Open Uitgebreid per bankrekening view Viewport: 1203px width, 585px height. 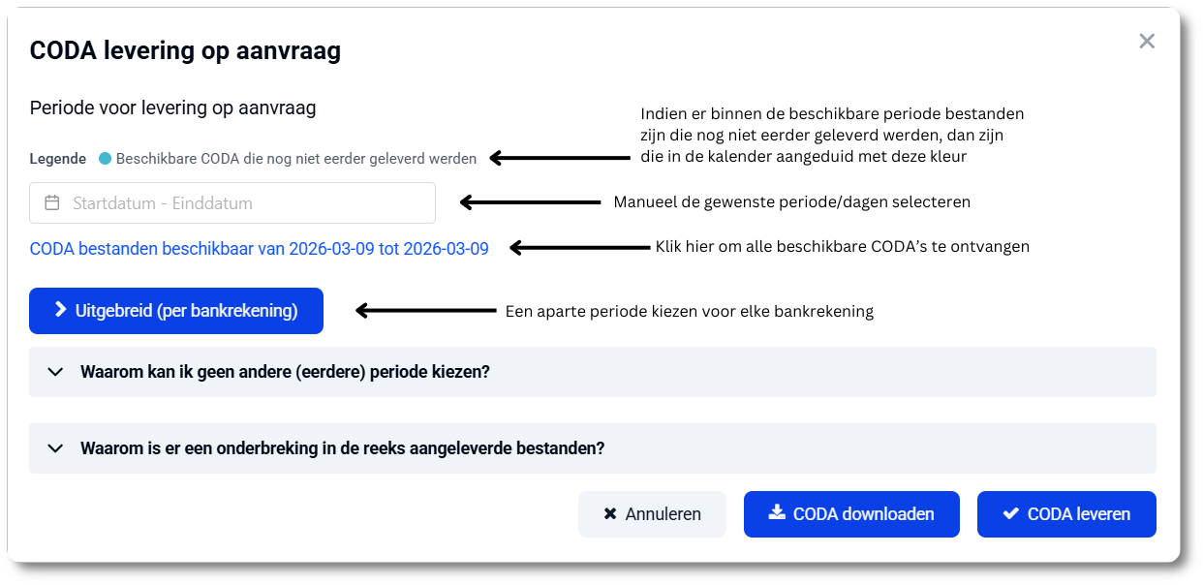click(x=175, y=311)
